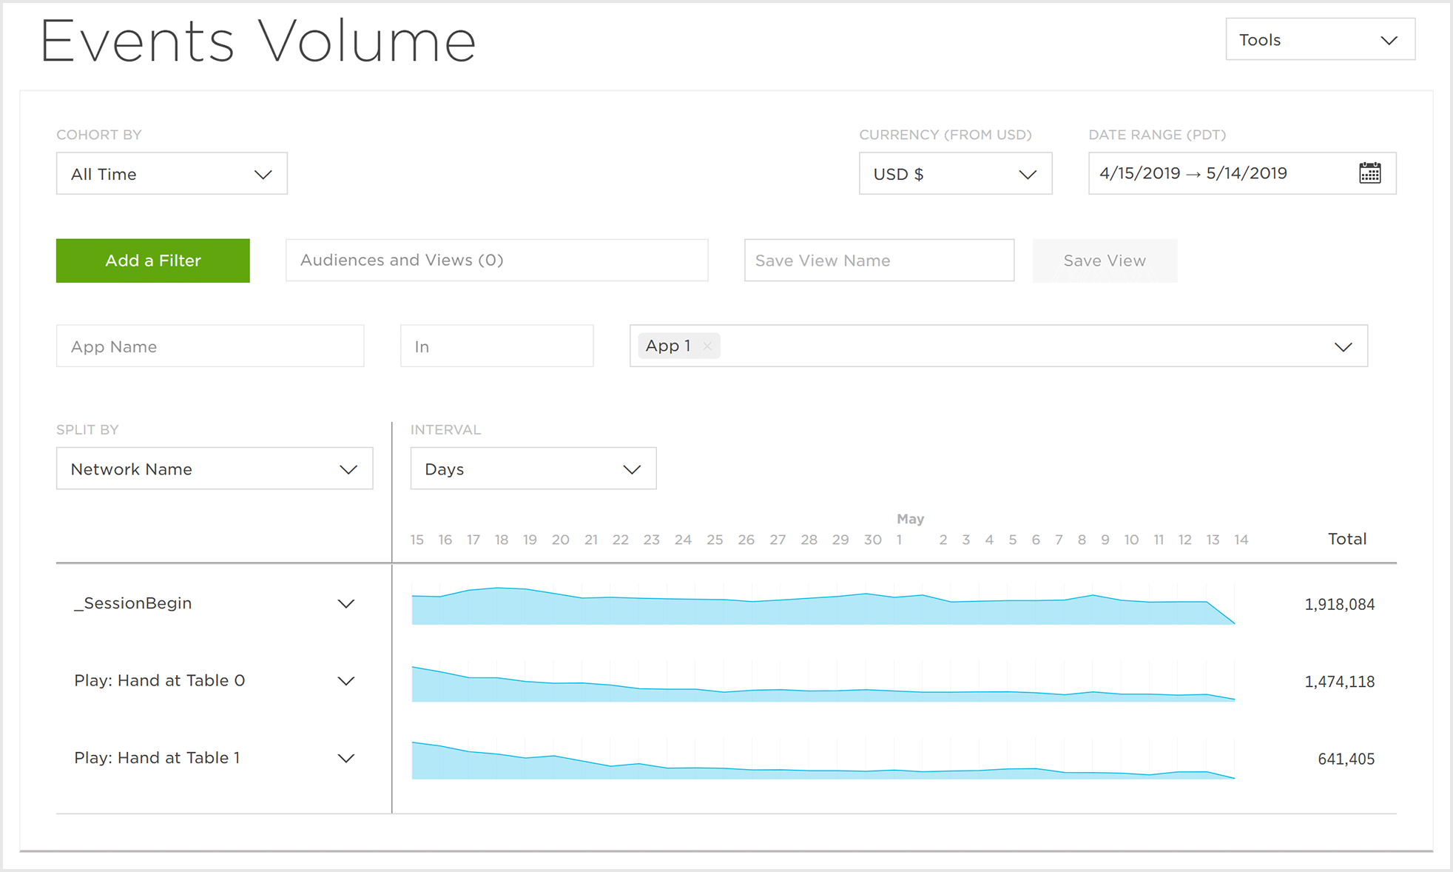Open the app selection dropdown arrow
Screen dimensions: 1453x872
[x=1343, y=346]
